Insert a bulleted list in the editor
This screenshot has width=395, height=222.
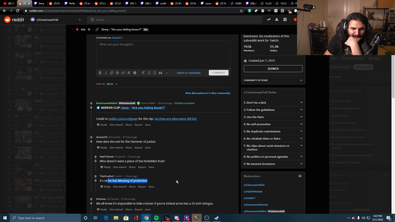[149, 73]
